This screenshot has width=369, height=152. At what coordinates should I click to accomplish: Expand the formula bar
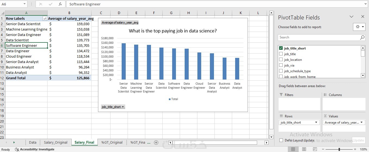click(x=365, y=4)
